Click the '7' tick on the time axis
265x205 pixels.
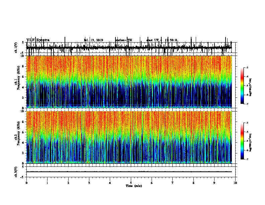click(173, 183)
